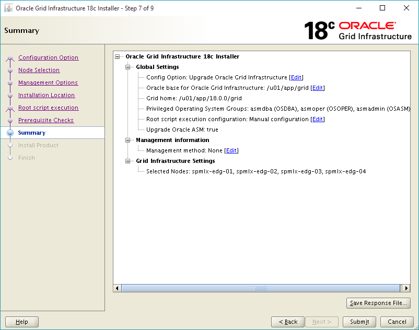
Task: Collapse the Global Settings tree node
Action: [127, 67]
